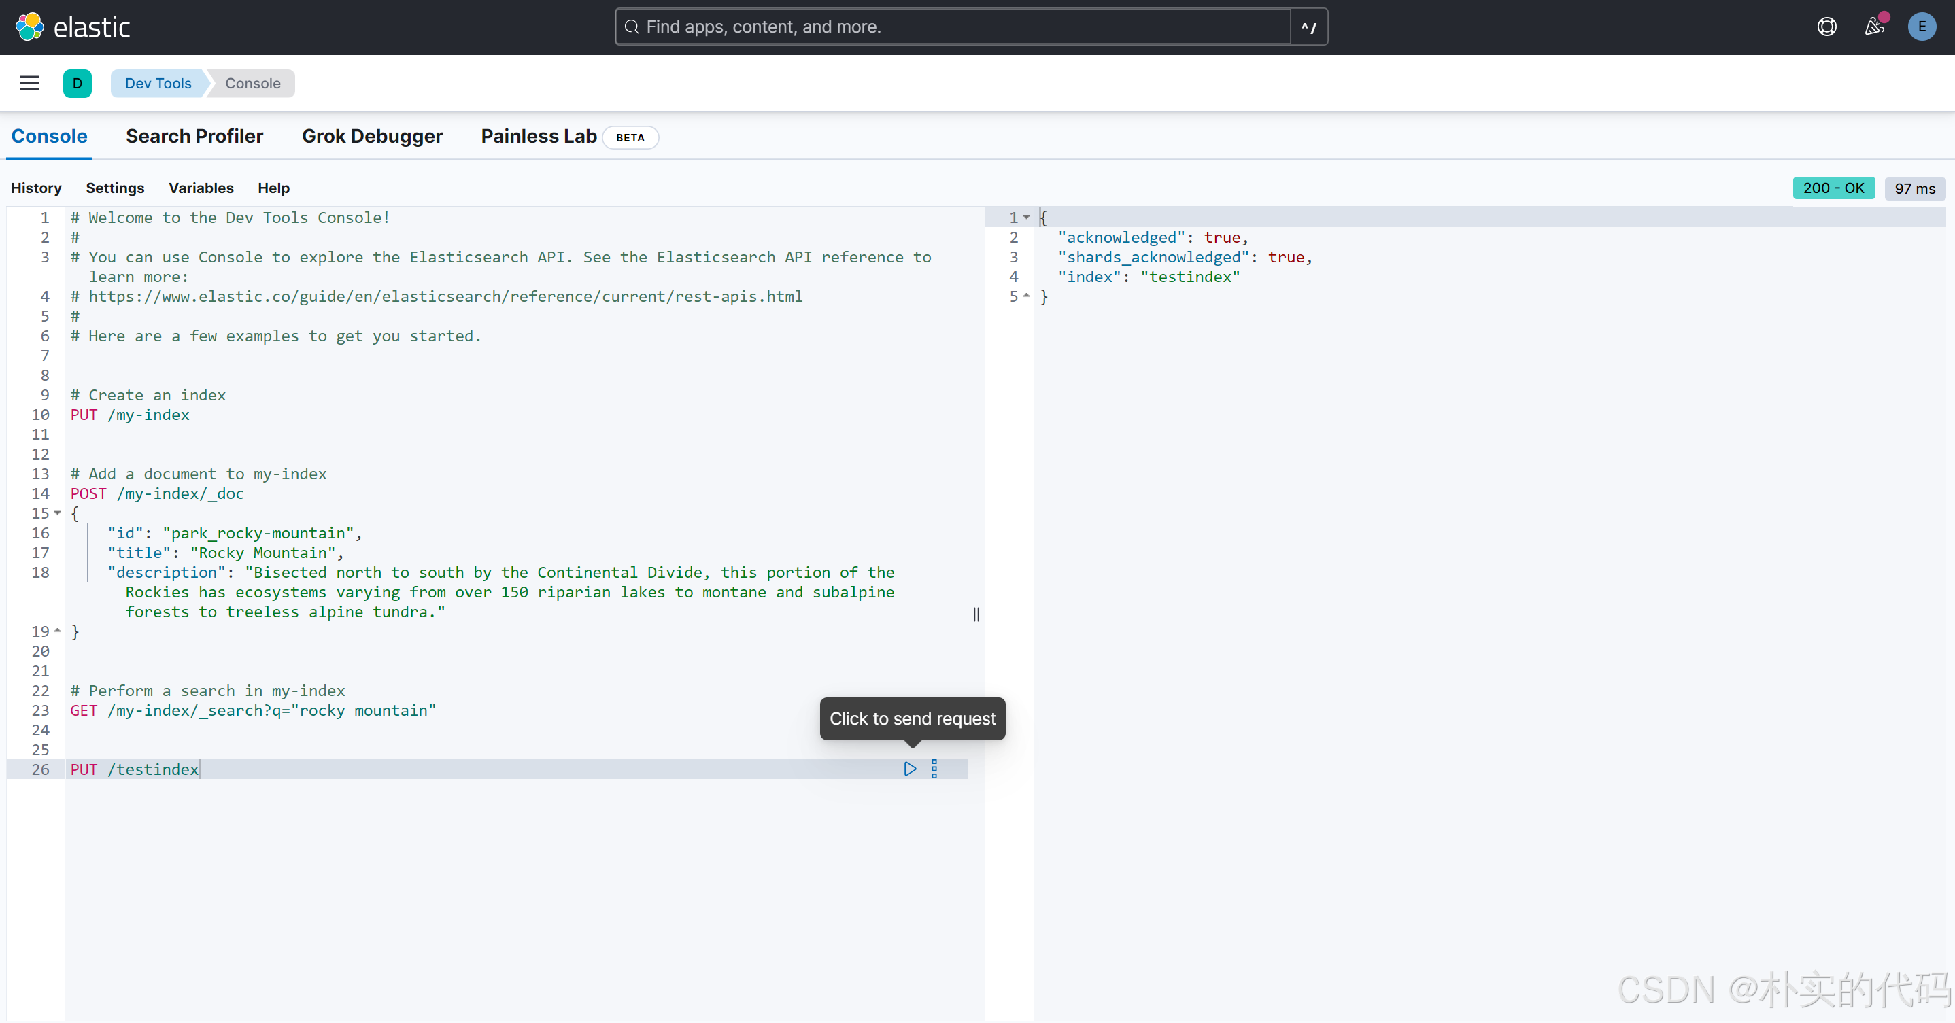Open the Painless Lab tab
Viewport: 1955px width, 1023px height.
(539, 137)
